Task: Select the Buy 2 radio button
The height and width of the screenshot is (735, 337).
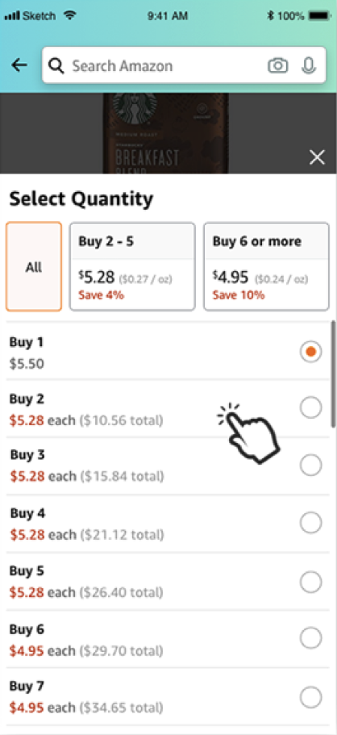Action: coord(310,407)
